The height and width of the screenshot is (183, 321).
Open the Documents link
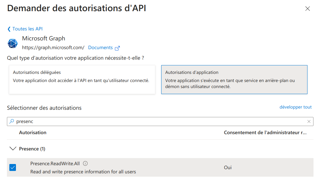click(100, 48)
